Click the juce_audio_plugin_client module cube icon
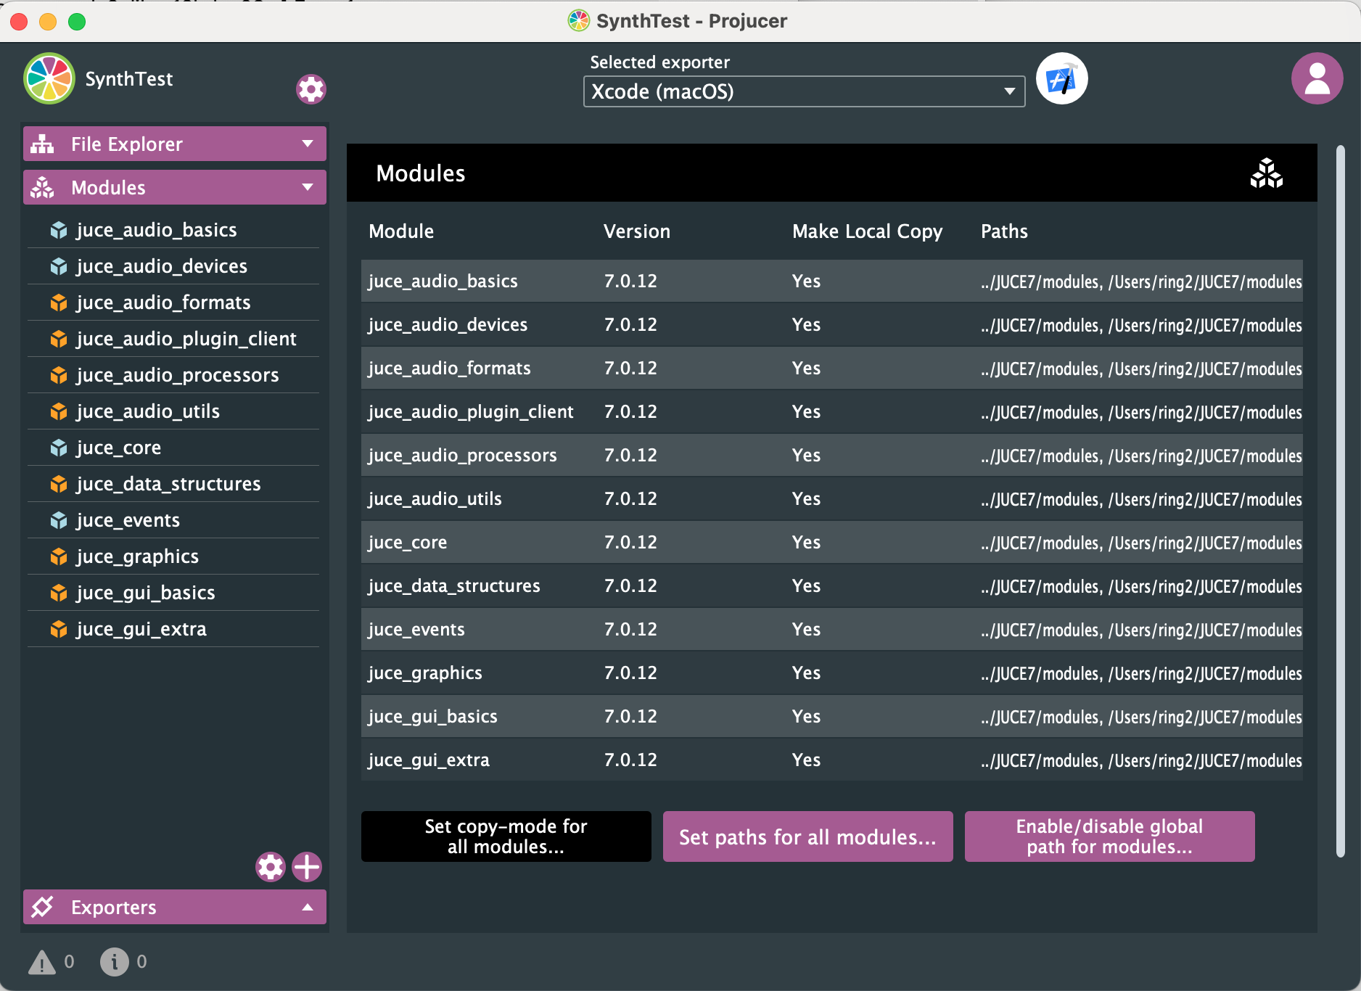This screenshot has width=1361, height=991. click(59, 339)
